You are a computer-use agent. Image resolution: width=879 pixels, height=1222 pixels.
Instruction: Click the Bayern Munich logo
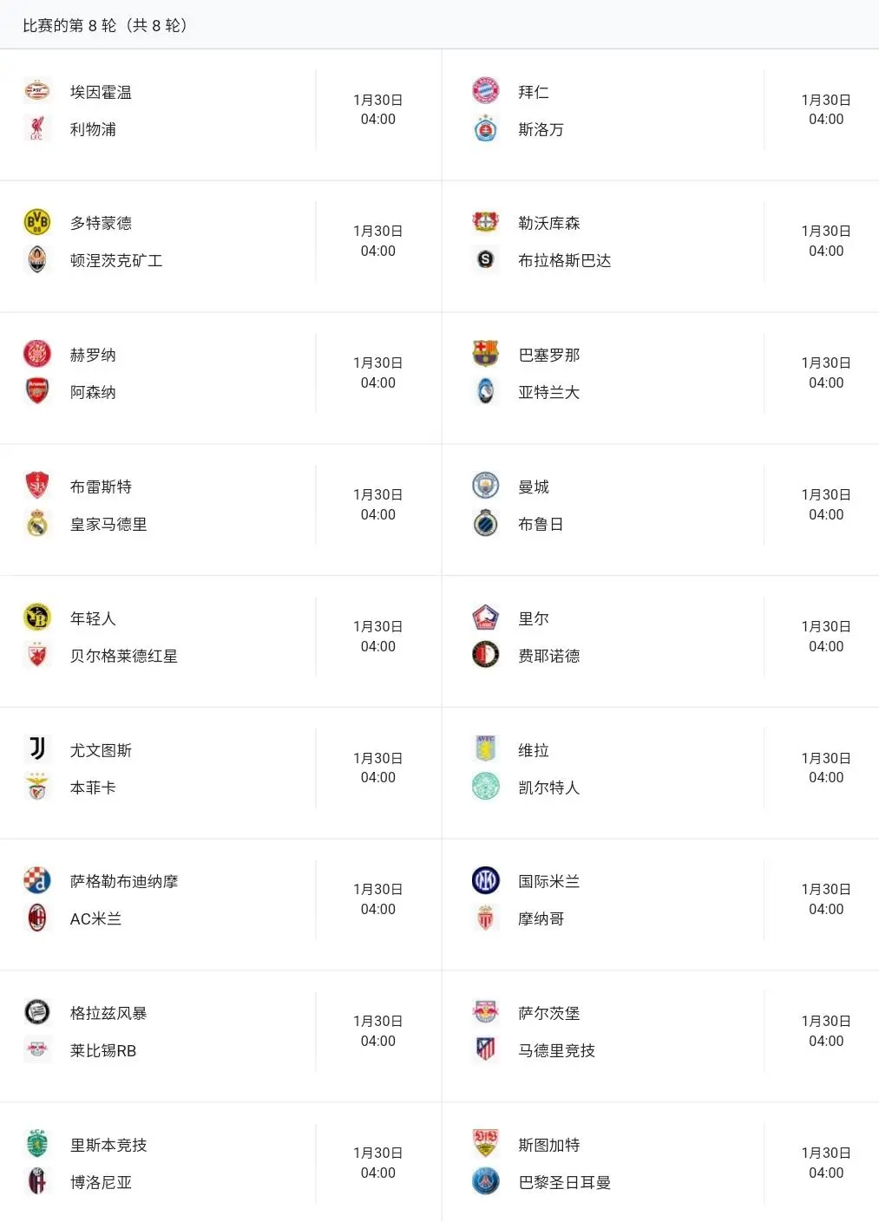(x=485, y=91)
